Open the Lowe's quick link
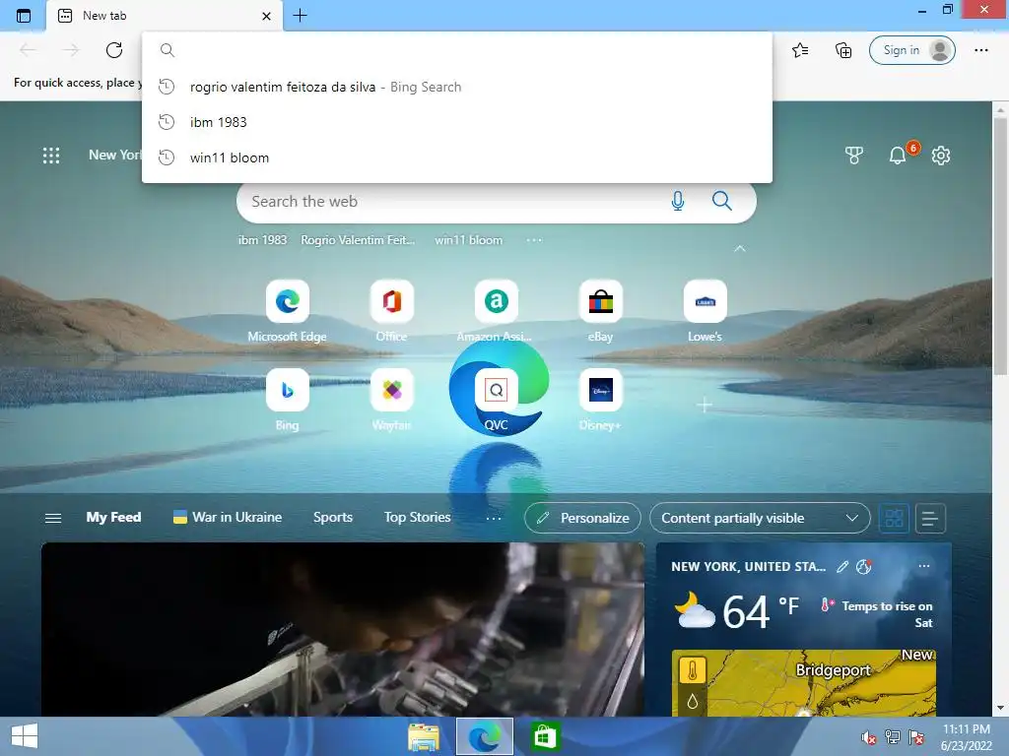1009x756 pixels. (x=705, y=310)
